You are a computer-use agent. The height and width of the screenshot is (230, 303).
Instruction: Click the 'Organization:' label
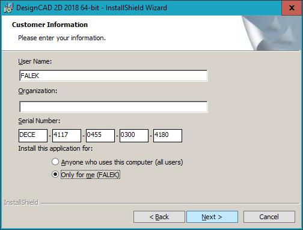pyautogui.click(x=38, y=91)
